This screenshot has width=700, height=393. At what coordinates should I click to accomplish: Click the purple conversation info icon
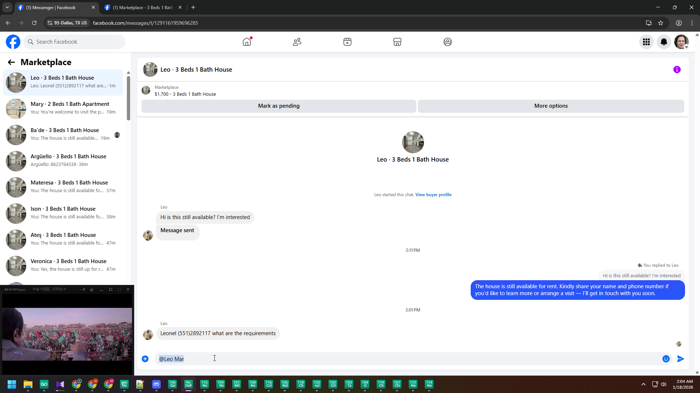677,70
